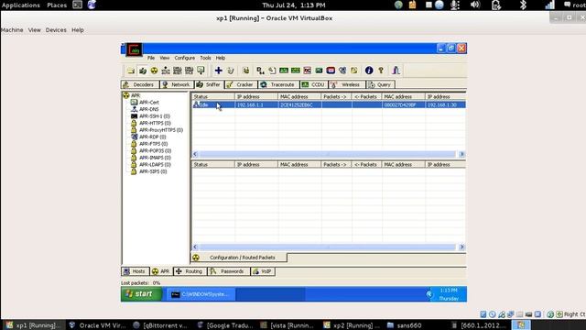Screen dimensions: 586x330
Task: Click left scroll arrow of lower table scrollbar
Action: pos(195,247)
